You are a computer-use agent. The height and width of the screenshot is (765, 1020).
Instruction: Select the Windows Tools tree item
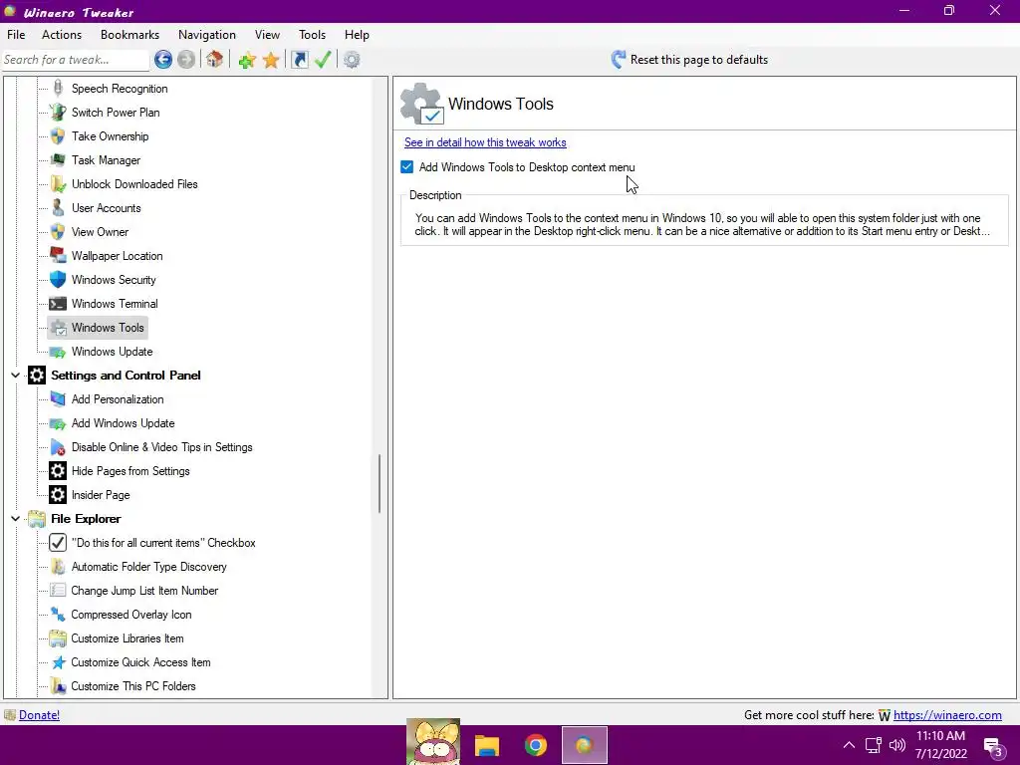[108, 328]
